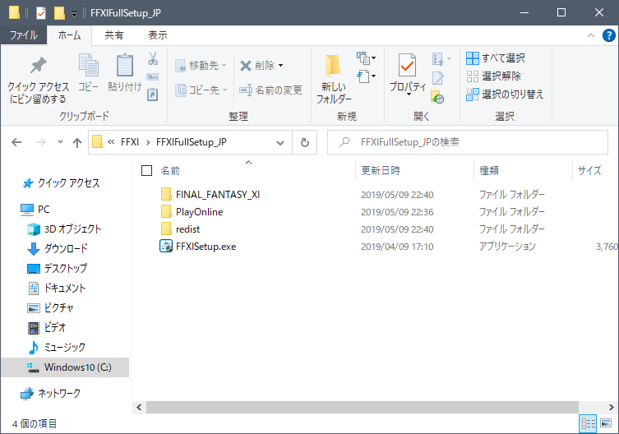
Task: Open クイック アクセス in navigation pane
Action: [61, 183]
